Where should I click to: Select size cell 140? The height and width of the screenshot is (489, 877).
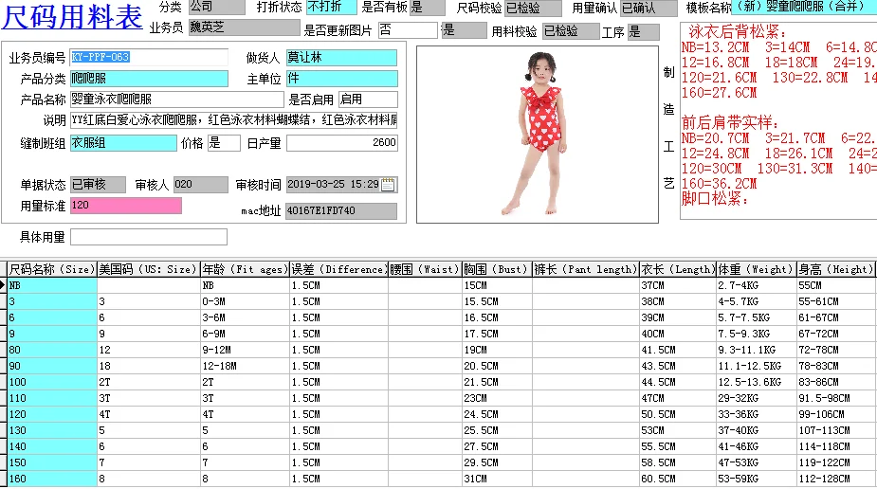52,446
